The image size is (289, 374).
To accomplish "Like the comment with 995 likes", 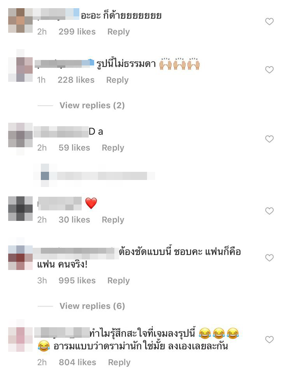I will tap(269, 258).
